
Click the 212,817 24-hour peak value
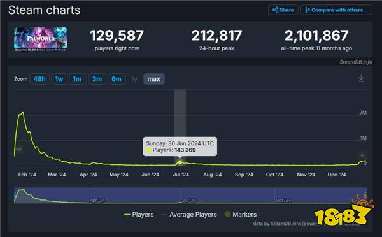pos(216,36)
